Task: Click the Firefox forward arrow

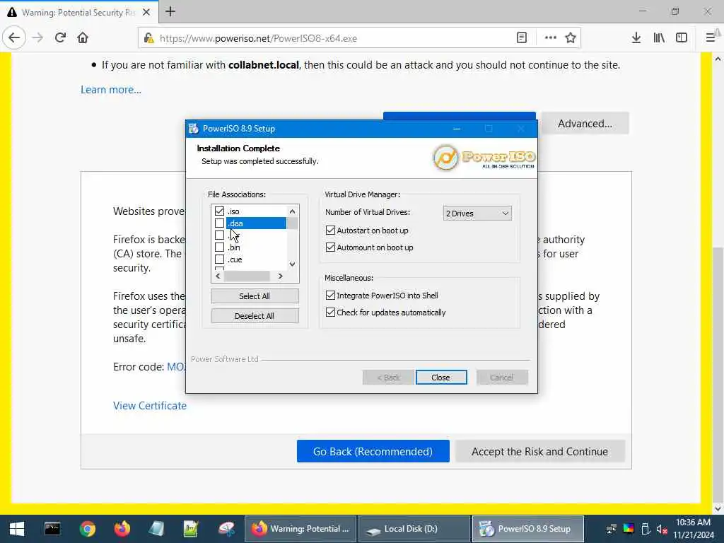Action: click(37, 38)
